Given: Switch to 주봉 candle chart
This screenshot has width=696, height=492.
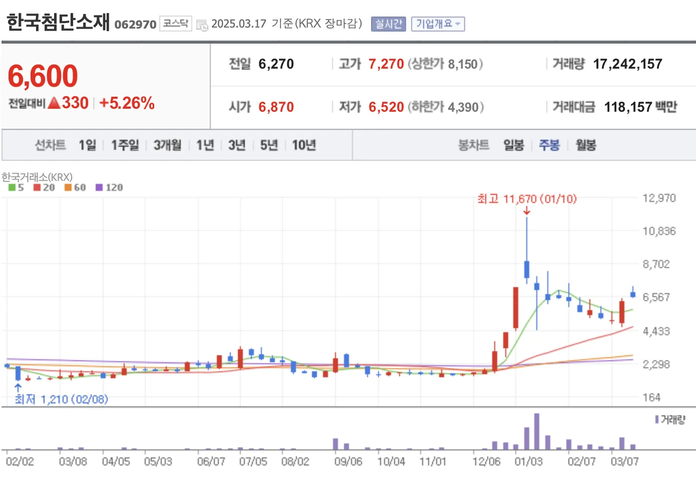Looking at the screenshot, I should pyautogui.click(x=549, y=145).
